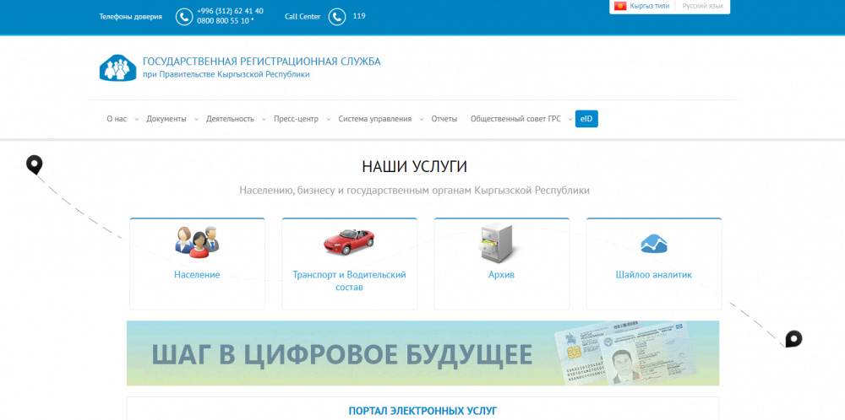Click the eID button
Screen dimensions: 845x420
click(586, 119)
